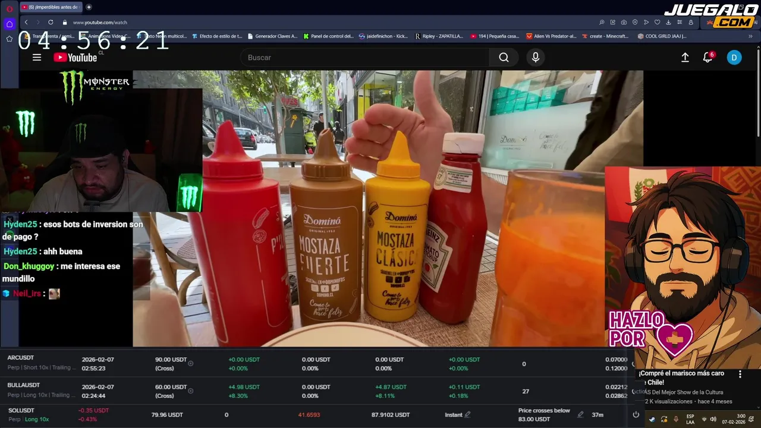Open the Steam icon in system tray
This screenshot has height=428, width=761.
click(x=652, y=419)
